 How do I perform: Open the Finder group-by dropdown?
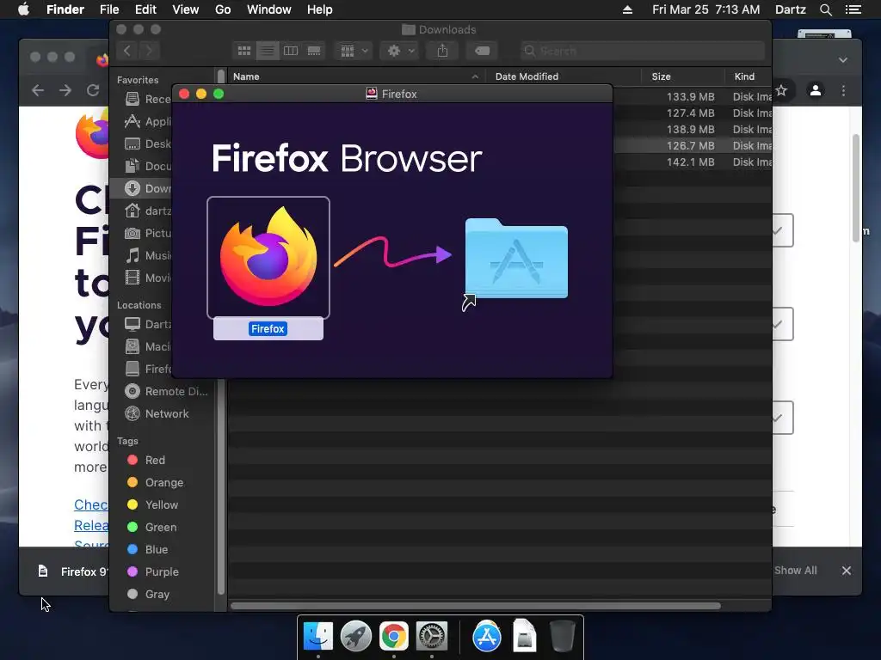tap(354, 51)
